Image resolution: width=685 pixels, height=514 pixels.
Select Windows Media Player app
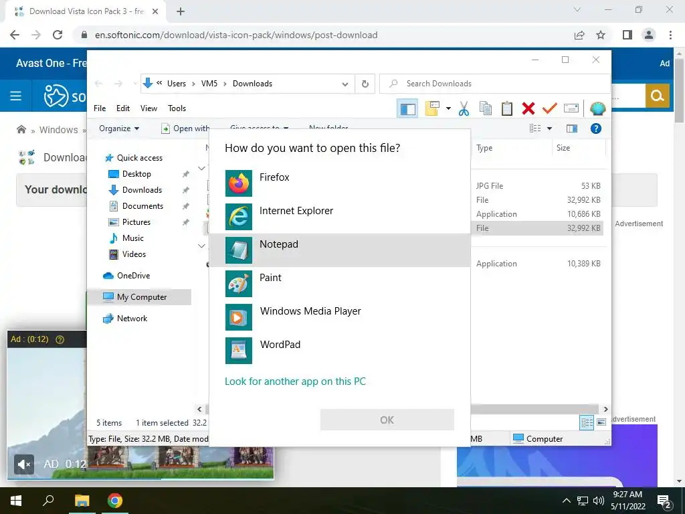339,317
